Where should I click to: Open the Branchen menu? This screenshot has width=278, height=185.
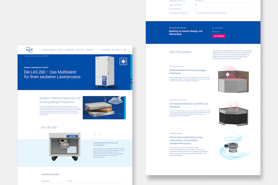(x=60, y=50)
